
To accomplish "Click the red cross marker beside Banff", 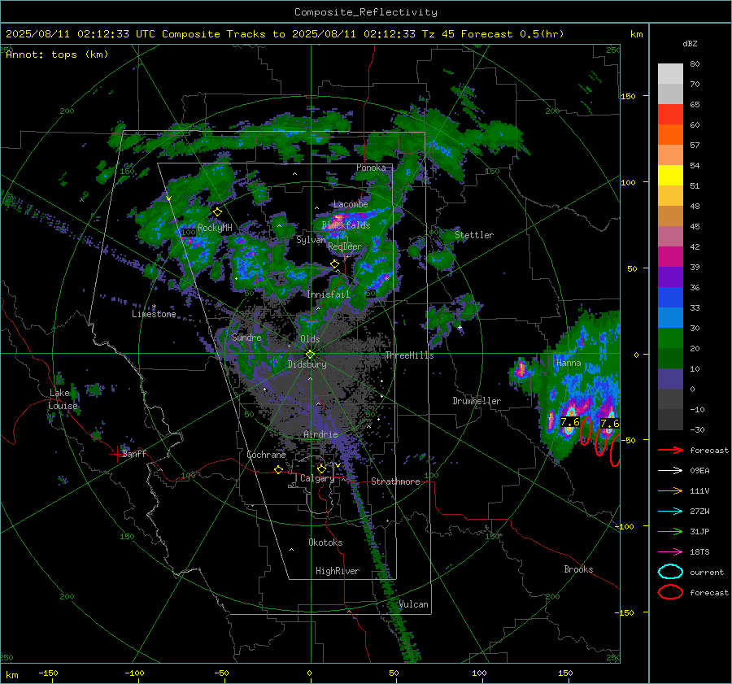I will [115, 453].
